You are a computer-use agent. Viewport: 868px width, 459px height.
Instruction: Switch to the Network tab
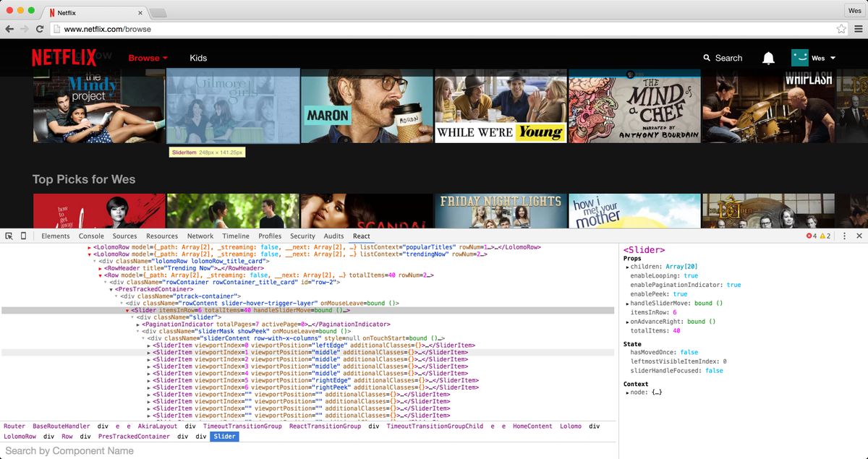(200, 236)
